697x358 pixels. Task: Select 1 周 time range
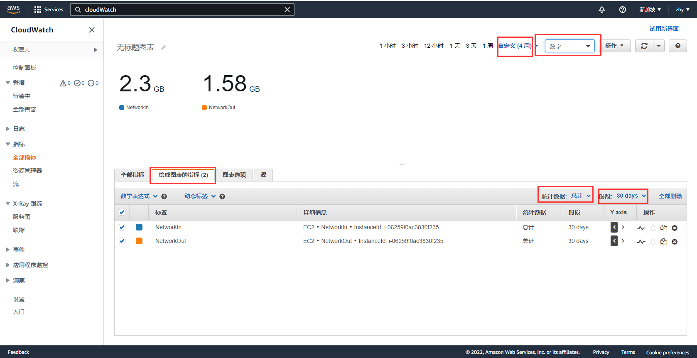click(x=488, y=46)
